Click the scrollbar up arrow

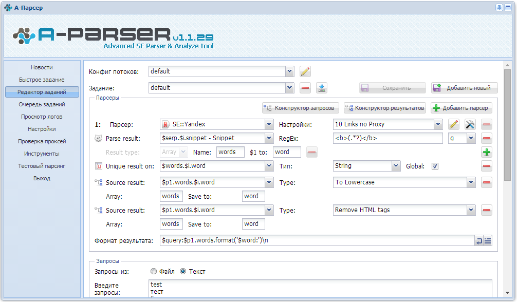coord(507,65)
